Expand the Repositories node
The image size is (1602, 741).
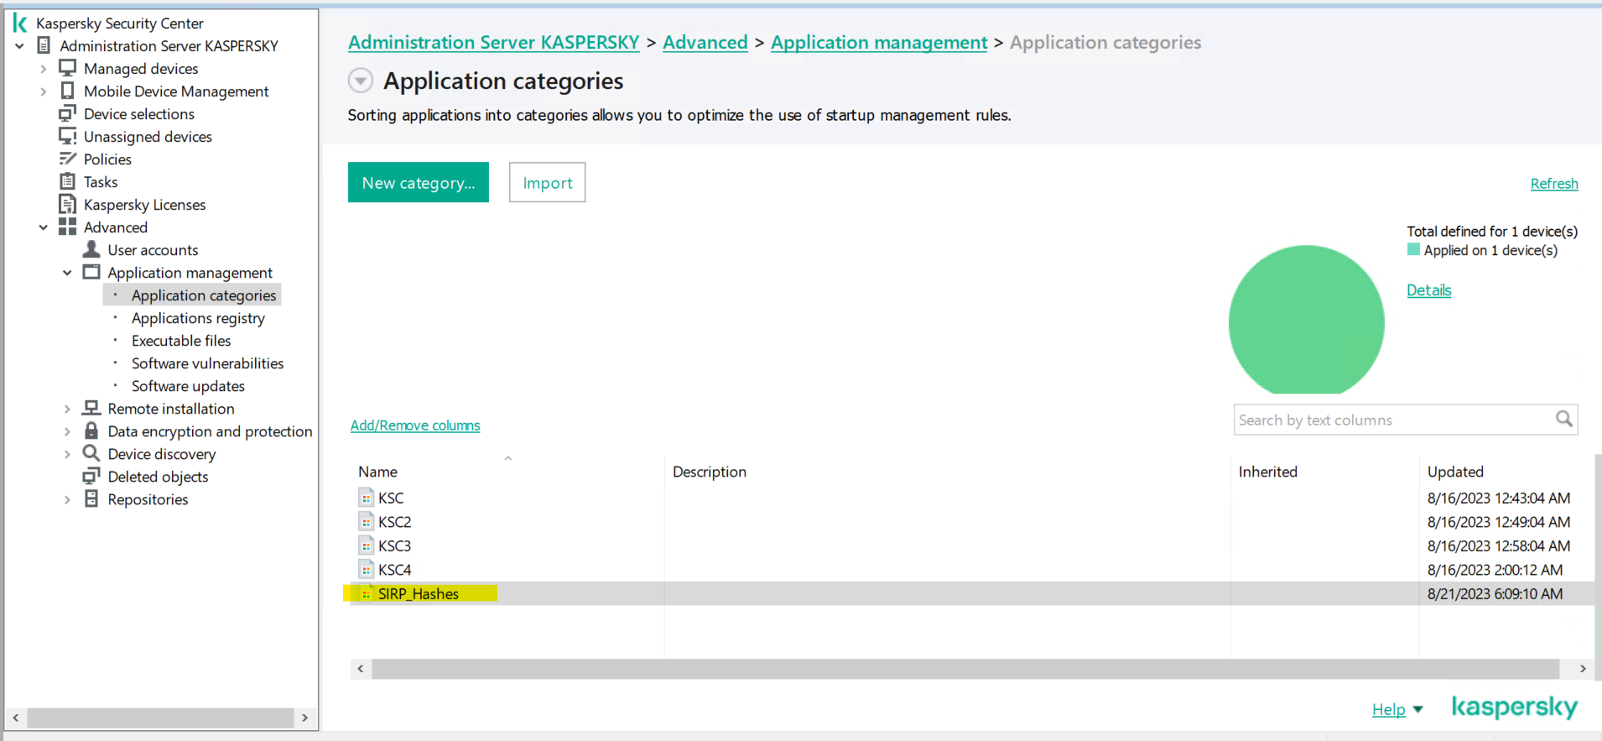tap(67, 499)
